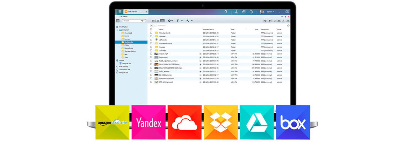This screenshot has width=405, height=142.
Task: Click the desktop search magnifier icon
Action: pyautogui.click(x=226, y=12)
